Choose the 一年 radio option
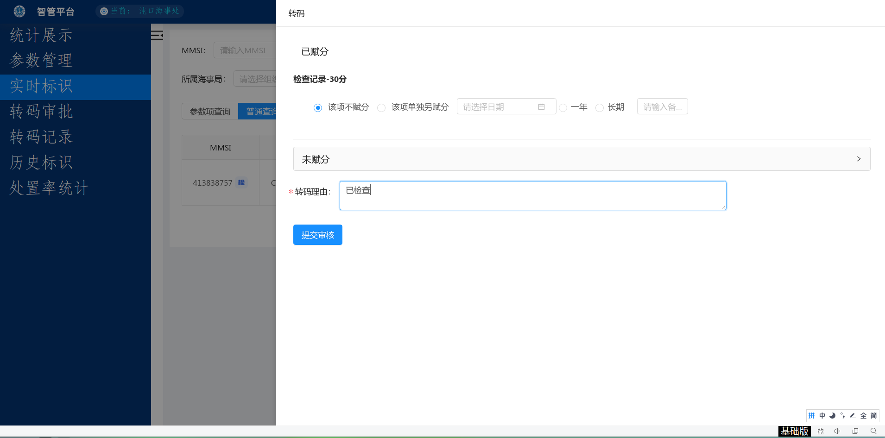885x438 pixels. tap(563, 108)
